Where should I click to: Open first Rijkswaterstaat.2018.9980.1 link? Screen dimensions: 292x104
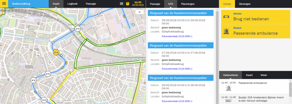pyautogui.click(x=177, y=36)
